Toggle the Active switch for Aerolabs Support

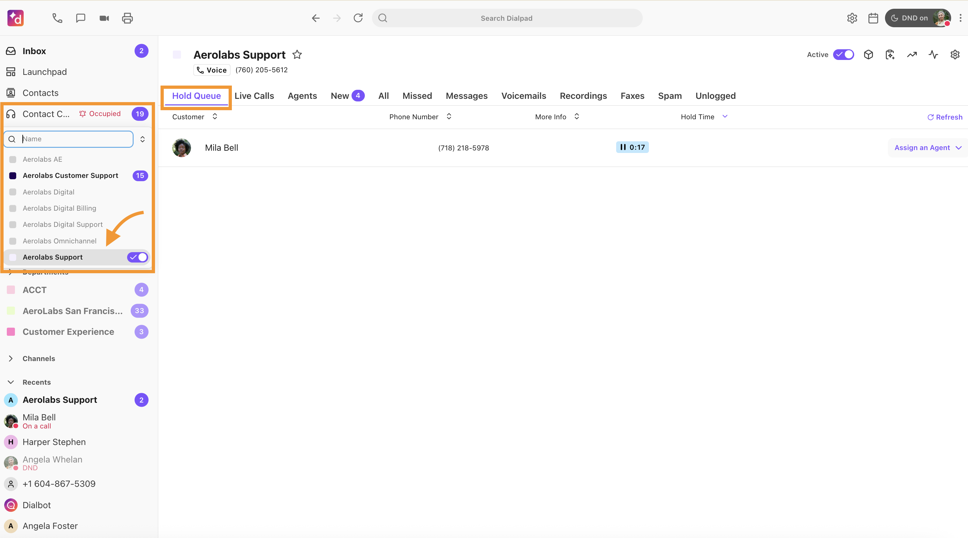coord(843,55)
